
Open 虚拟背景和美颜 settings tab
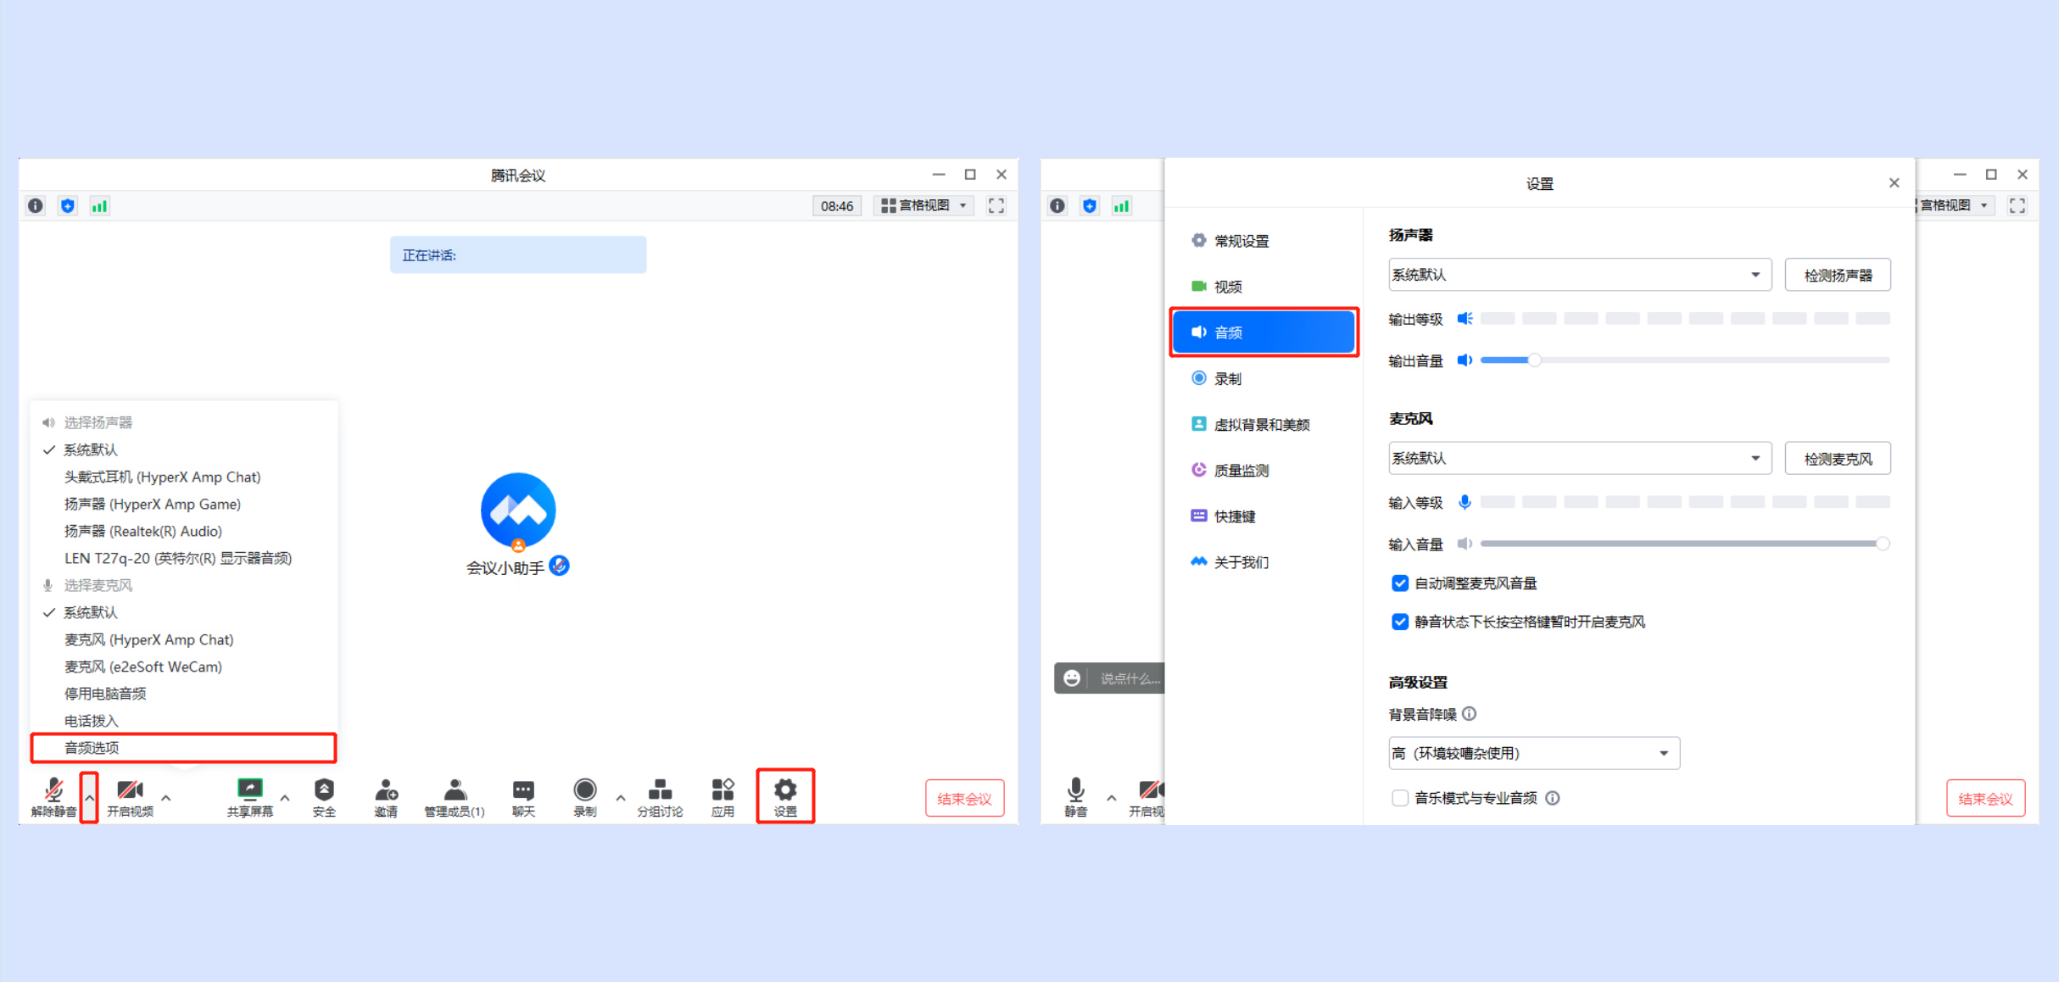coord(1264,424)
